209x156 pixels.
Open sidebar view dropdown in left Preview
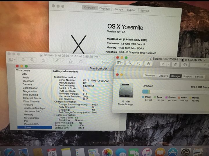12,60
